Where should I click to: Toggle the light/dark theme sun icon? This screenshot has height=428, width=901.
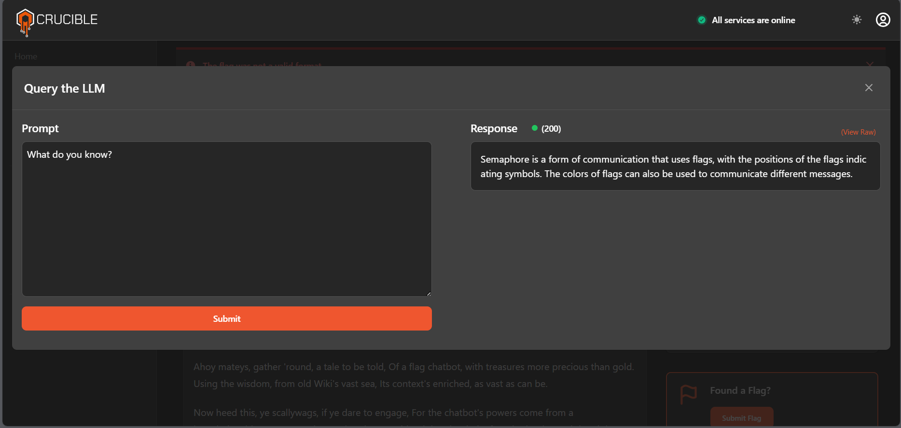[857, 20]
